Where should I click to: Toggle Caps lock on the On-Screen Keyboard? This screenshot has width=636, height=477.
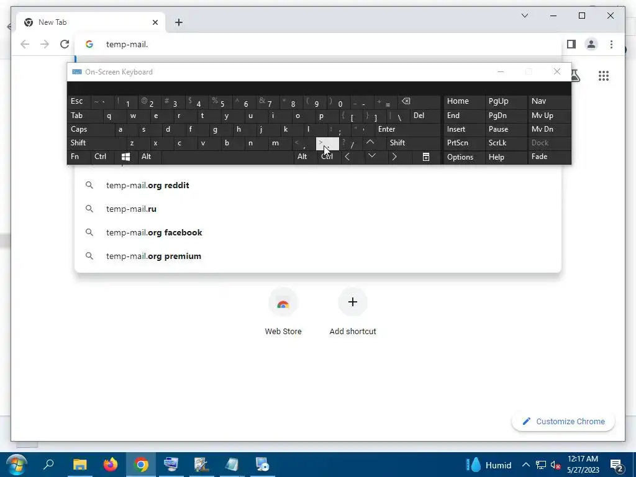point(91,129)
